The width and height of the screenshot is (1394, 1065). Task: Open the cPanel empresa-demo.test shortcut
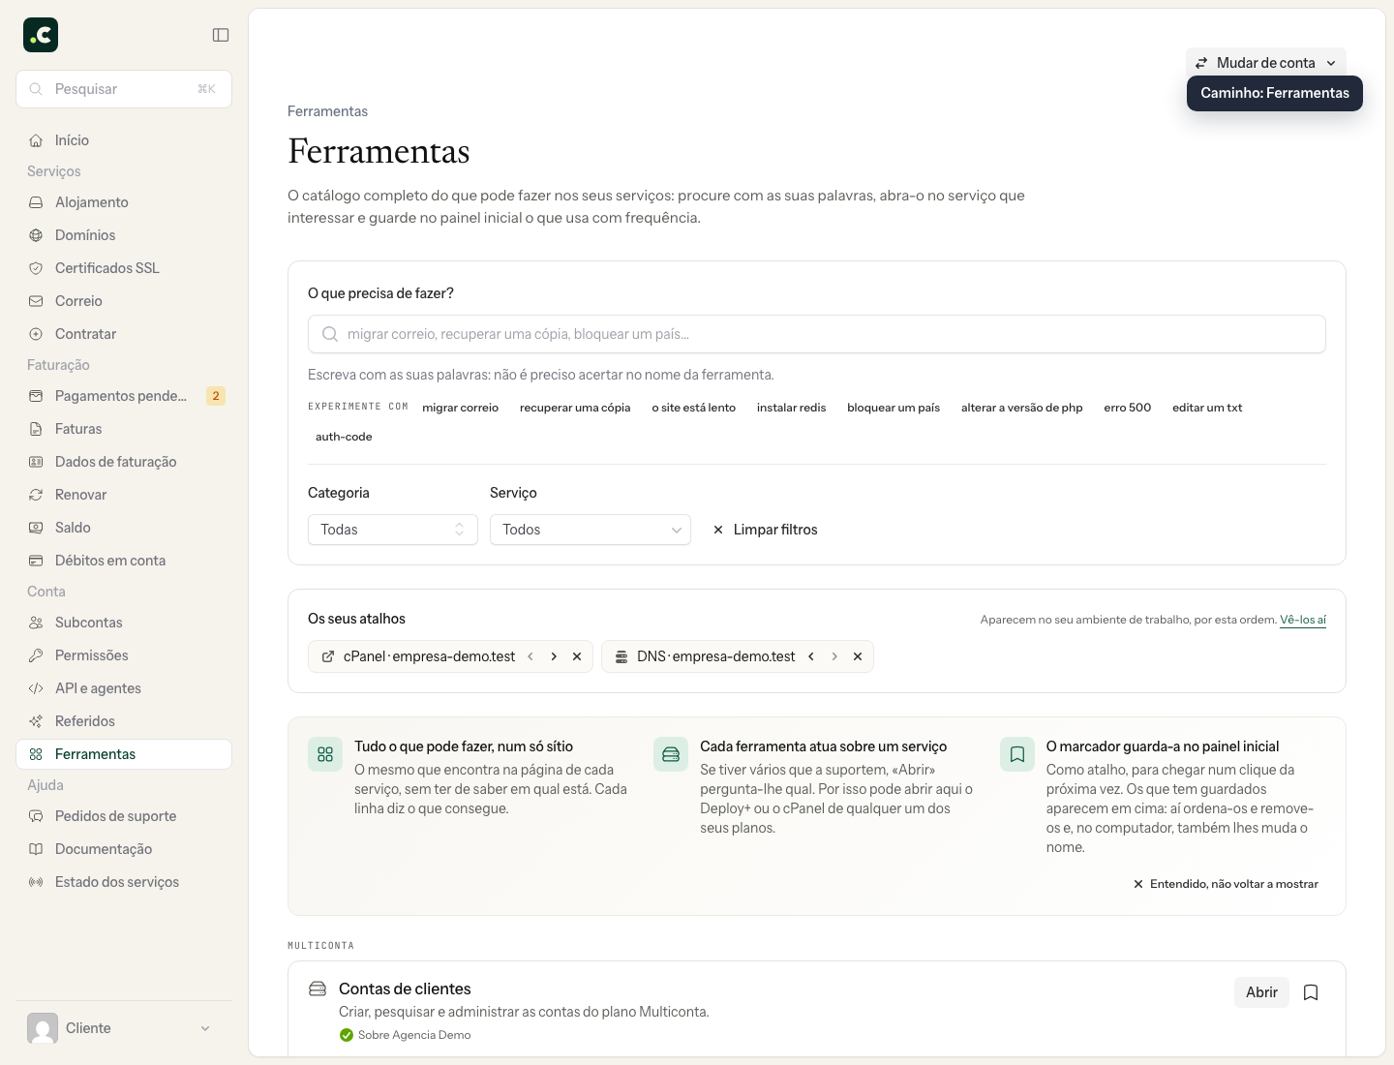click(x=418, y=656)
